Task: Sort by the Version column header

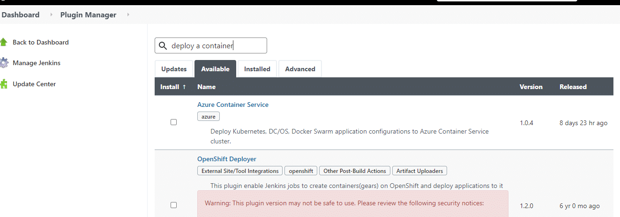Action: pyautogui.click(x=531, y=87)
